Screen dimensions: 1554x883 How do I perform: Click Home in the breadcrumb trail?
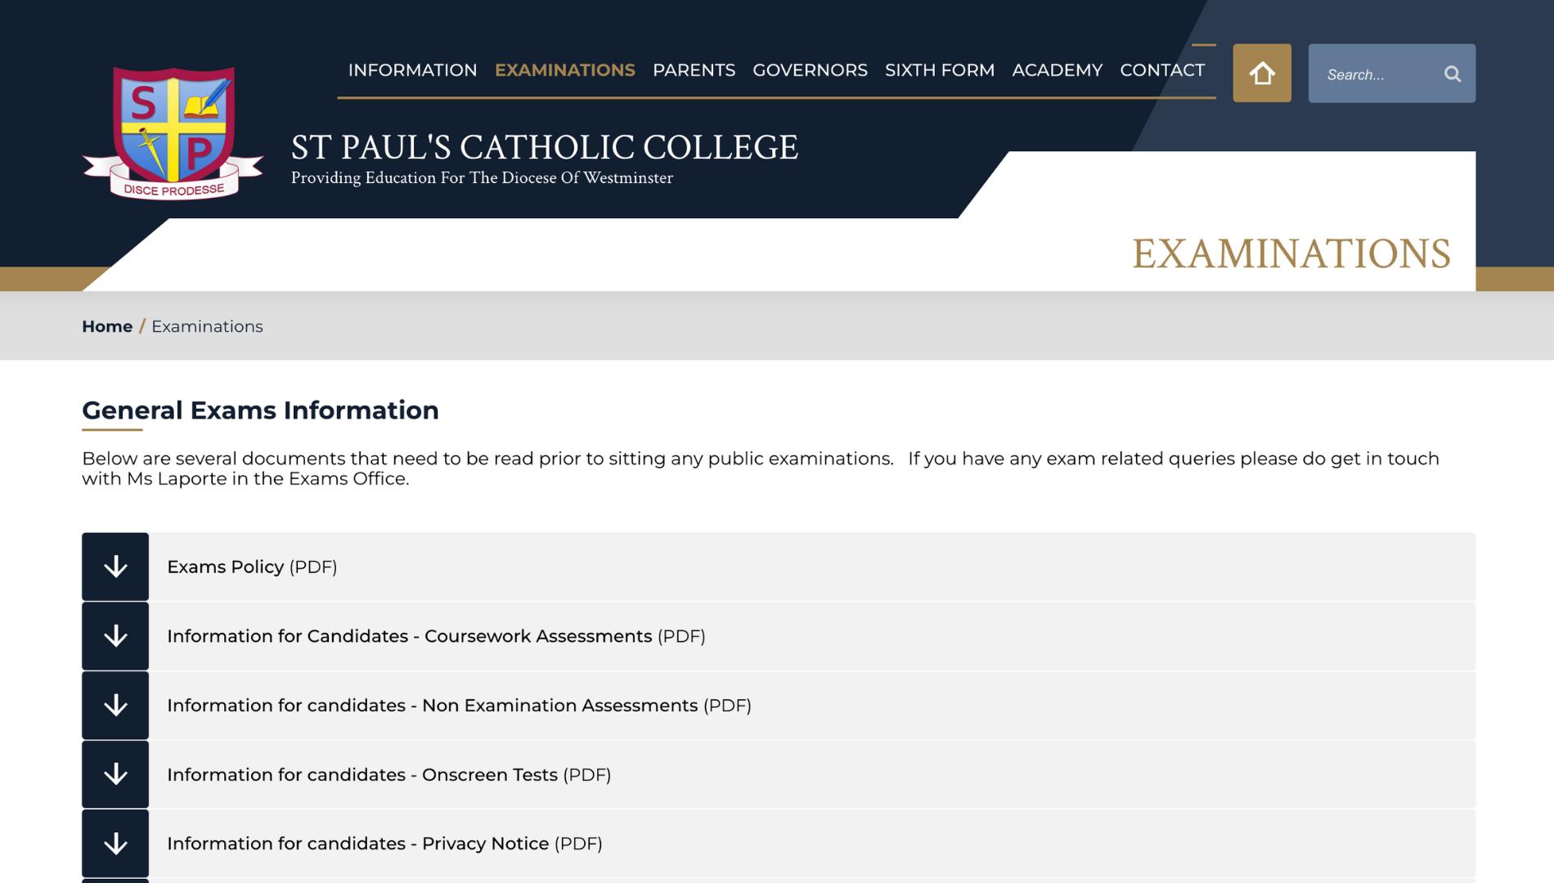tap(107, 326)
